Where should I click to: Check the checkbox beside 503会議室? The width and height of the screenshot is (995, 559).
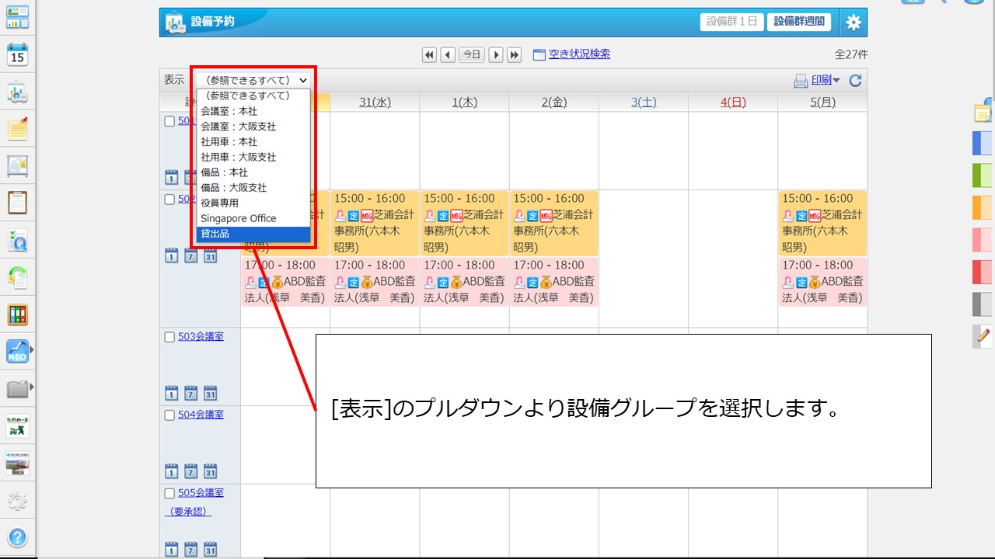(169, 337)
